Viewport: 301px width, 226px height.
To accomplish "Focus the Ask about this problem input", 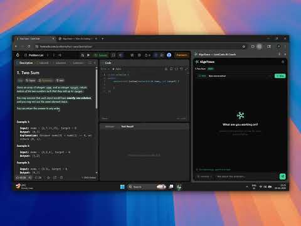I will [x=246, y=176].
